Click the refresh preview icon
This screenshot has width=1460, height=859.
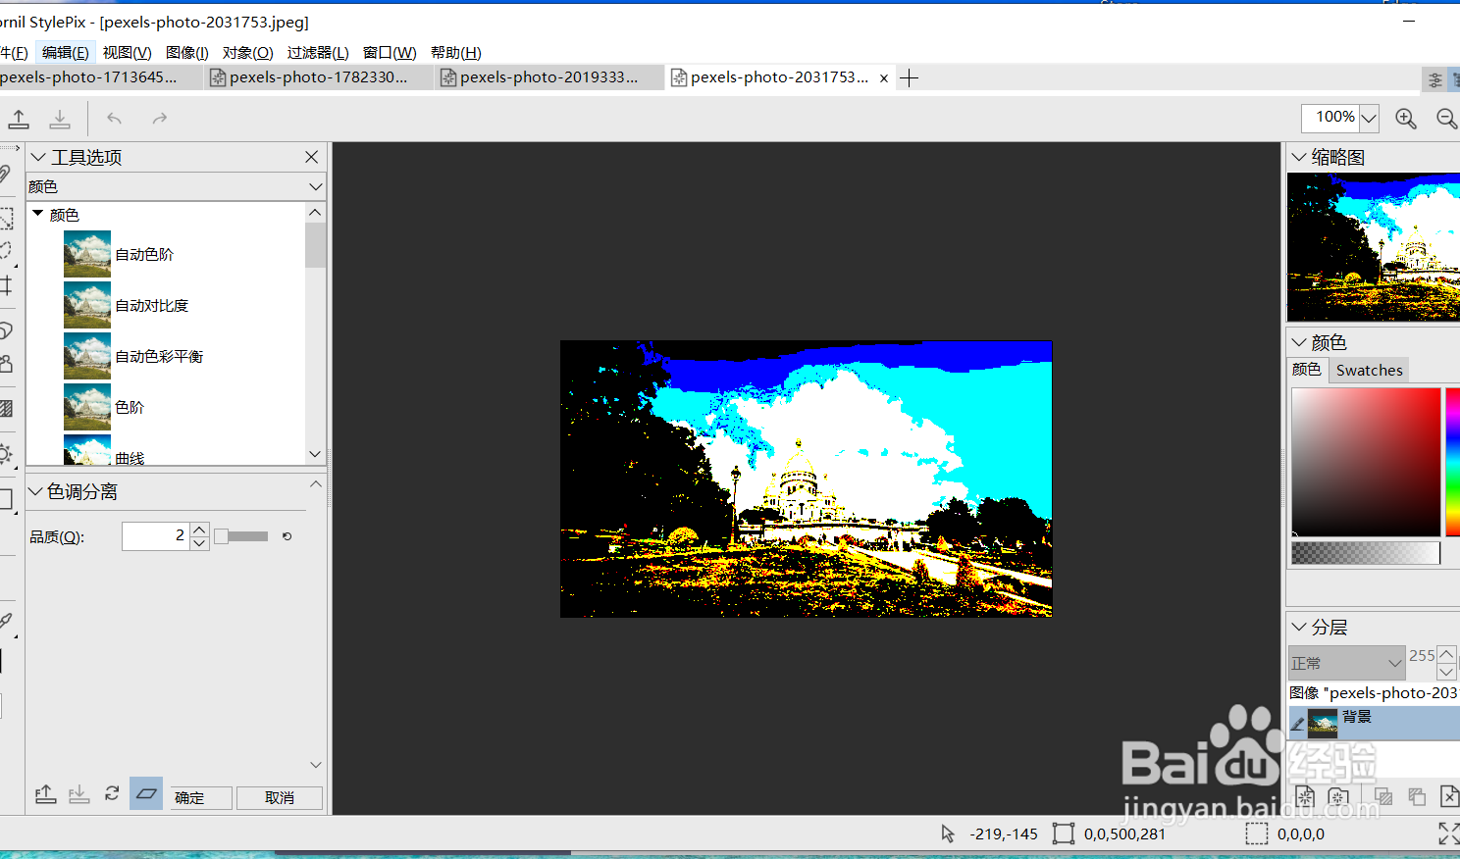coord(112,793)
